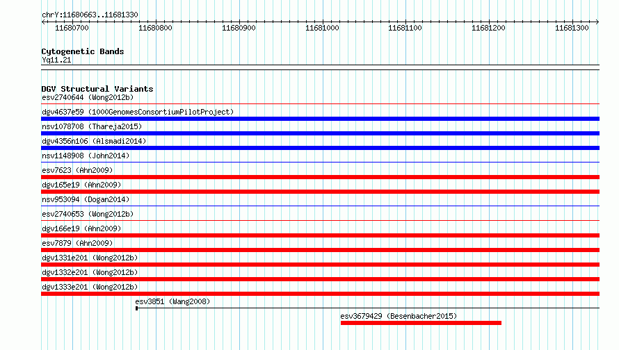Click thin black line of esv3851

(367, 308)
